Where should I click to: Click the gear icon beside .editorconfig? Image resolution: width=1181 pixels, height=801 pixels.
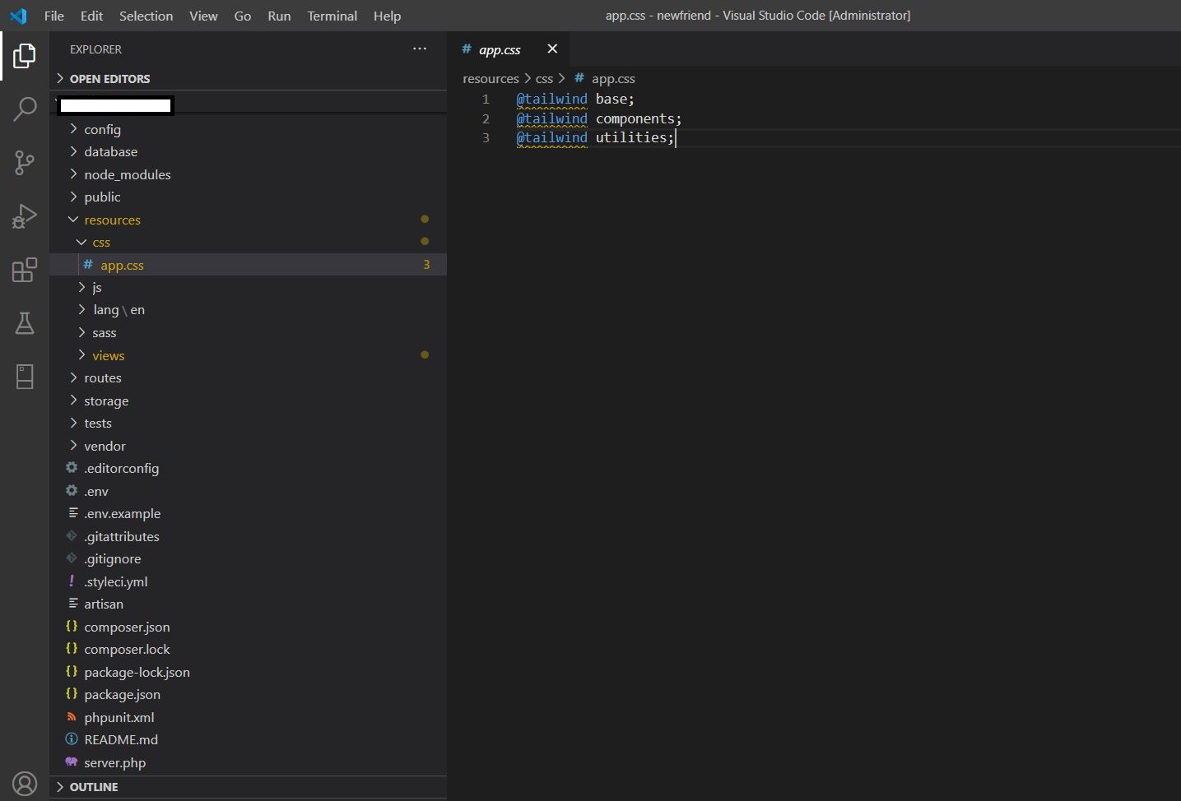click(x=72, y=468)
